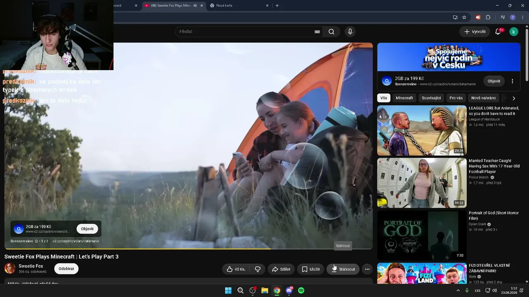The image size is (529, 297).
Task: Open more actions menu beside Stáhnout
Action: pos(367,269)
